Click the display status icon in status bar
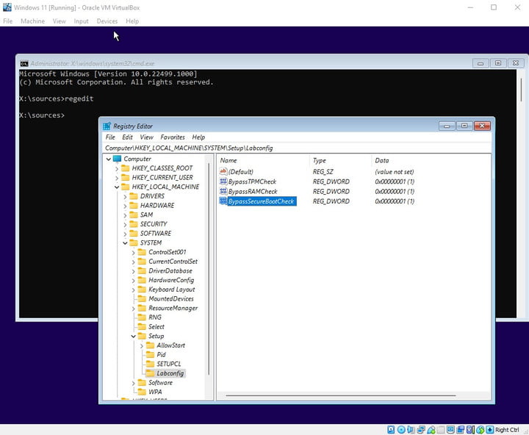The image size is (529, 435). point(450,430)
